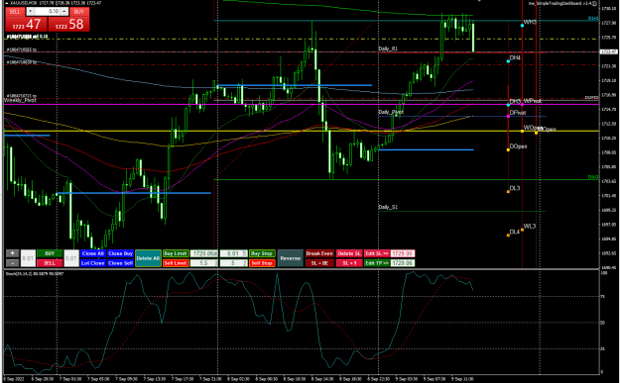Viewport: 620px width, 383px height.
Task: Click the large sell price 1723 47 tile
Action: (x=27, y=24)
